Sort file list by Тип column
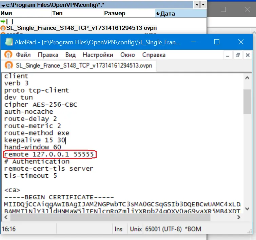The width and height of the screenshot is (256, 240). pos(77,13)
